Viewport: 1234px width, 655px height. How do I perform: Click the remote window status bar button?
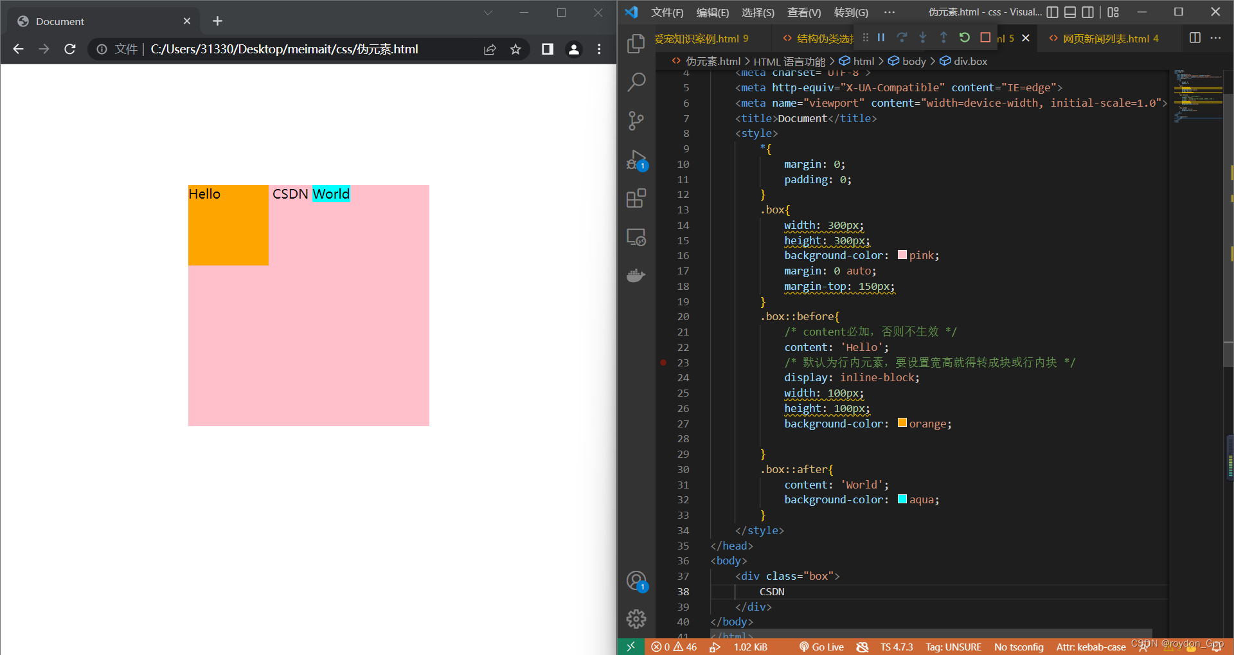pos(630,647)
